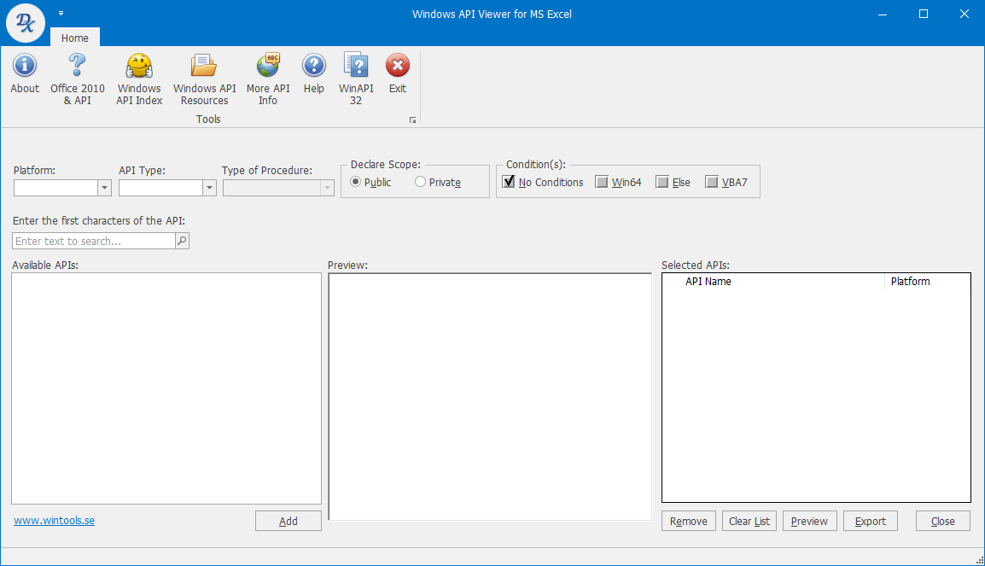Image resolution: width=985 pixels, height=566 pixels.
Task: Click the Platform column header
Action: 927,282
